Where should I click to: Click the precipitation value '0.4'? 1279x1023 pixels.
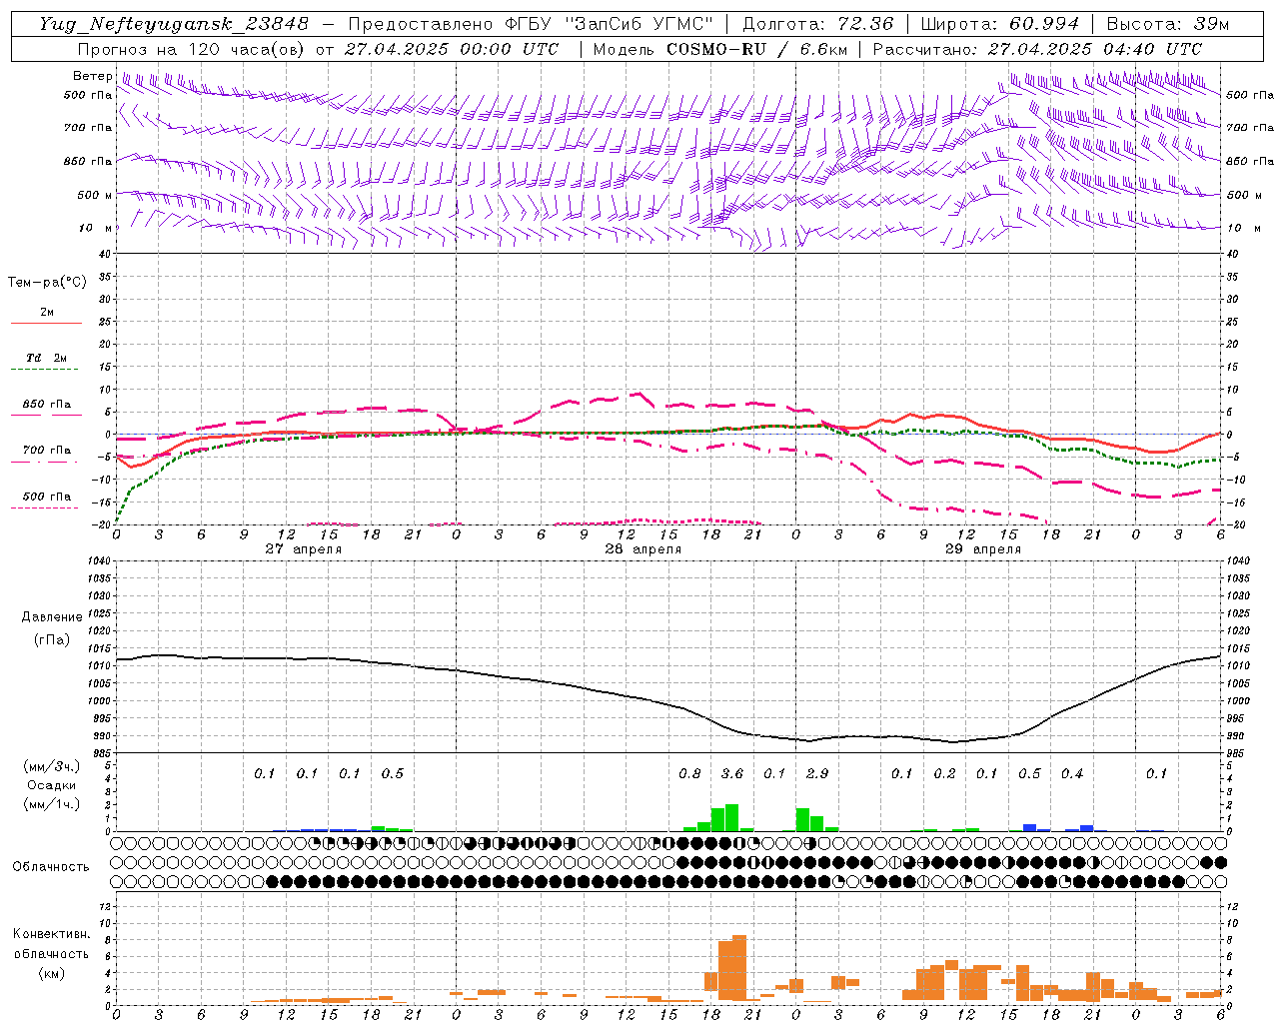point(1072,773)
